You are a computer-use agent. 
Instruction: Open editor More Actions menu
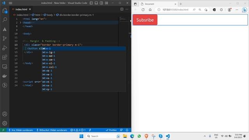pyautogui.click(x=127, y=9)
